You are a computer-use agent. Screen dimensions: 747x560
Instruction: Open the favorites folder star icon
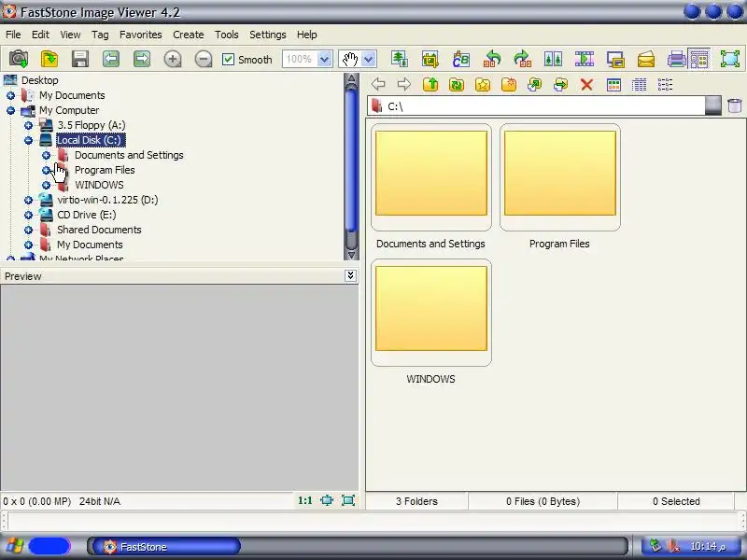coord(483,85)
